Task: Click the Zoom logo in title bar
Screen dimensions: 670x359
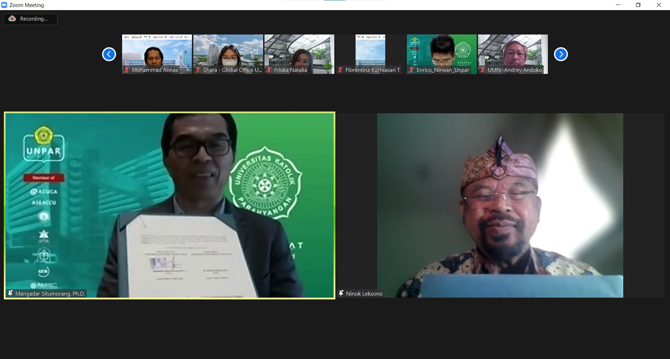Action: [x=4, y=5]
